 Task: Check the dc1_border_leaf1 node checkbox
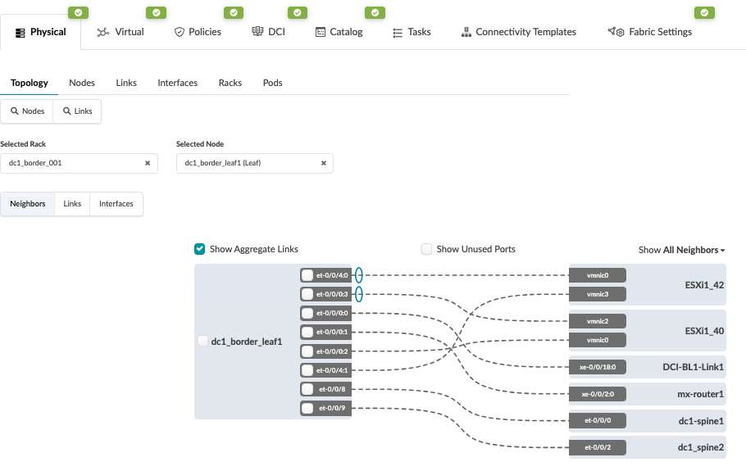click(x=202, y=342)
